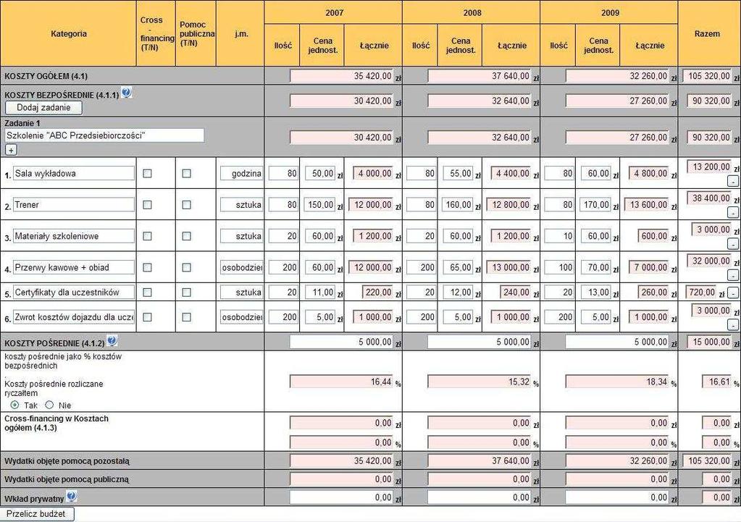Edit Trener category name field
Image resolution: width=741 pixels, height=522 pixels.
(74, 205)
